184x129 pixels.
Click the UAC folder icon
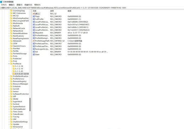click(x=11, y=119)
